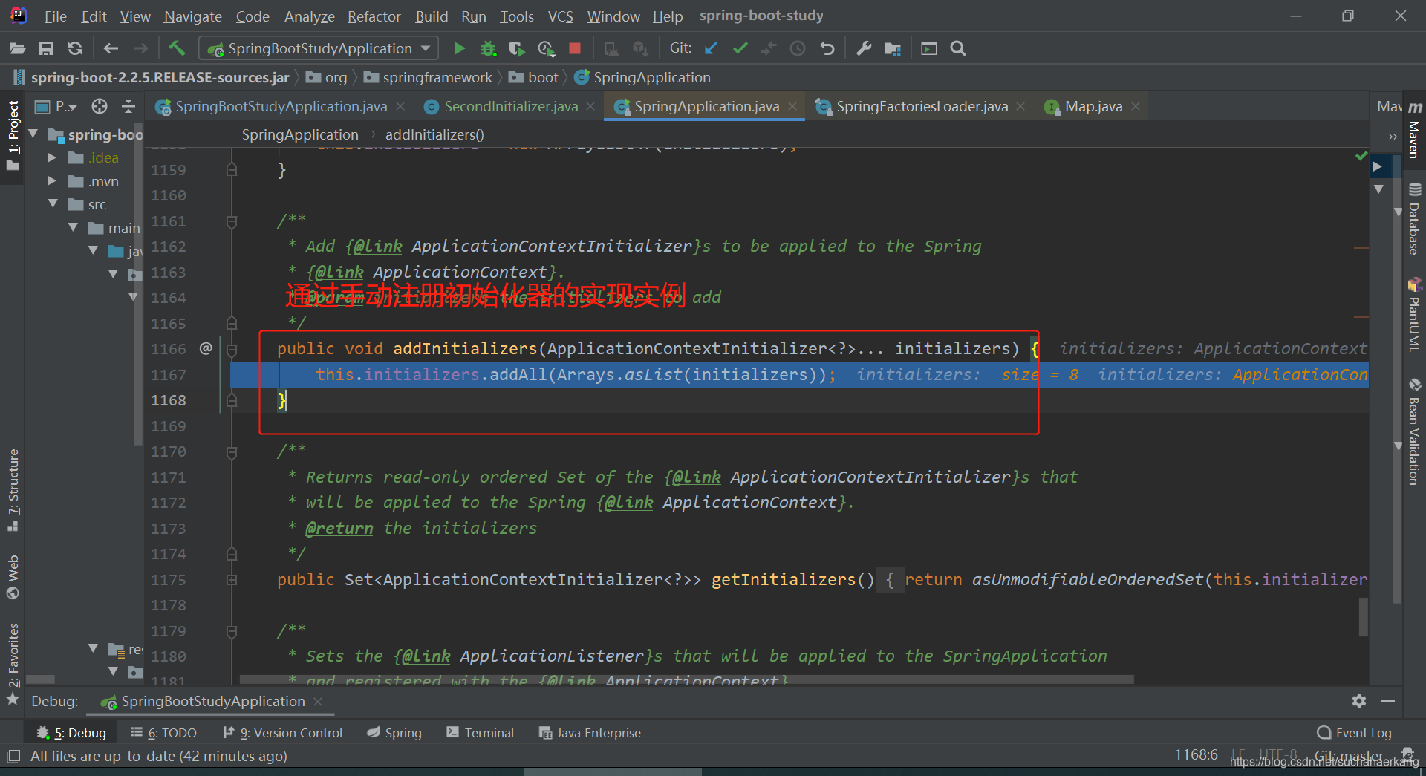Click the editor vertical scrollbar thumb
This screenshot has width=1426, height=776.
coord(1364,616)
